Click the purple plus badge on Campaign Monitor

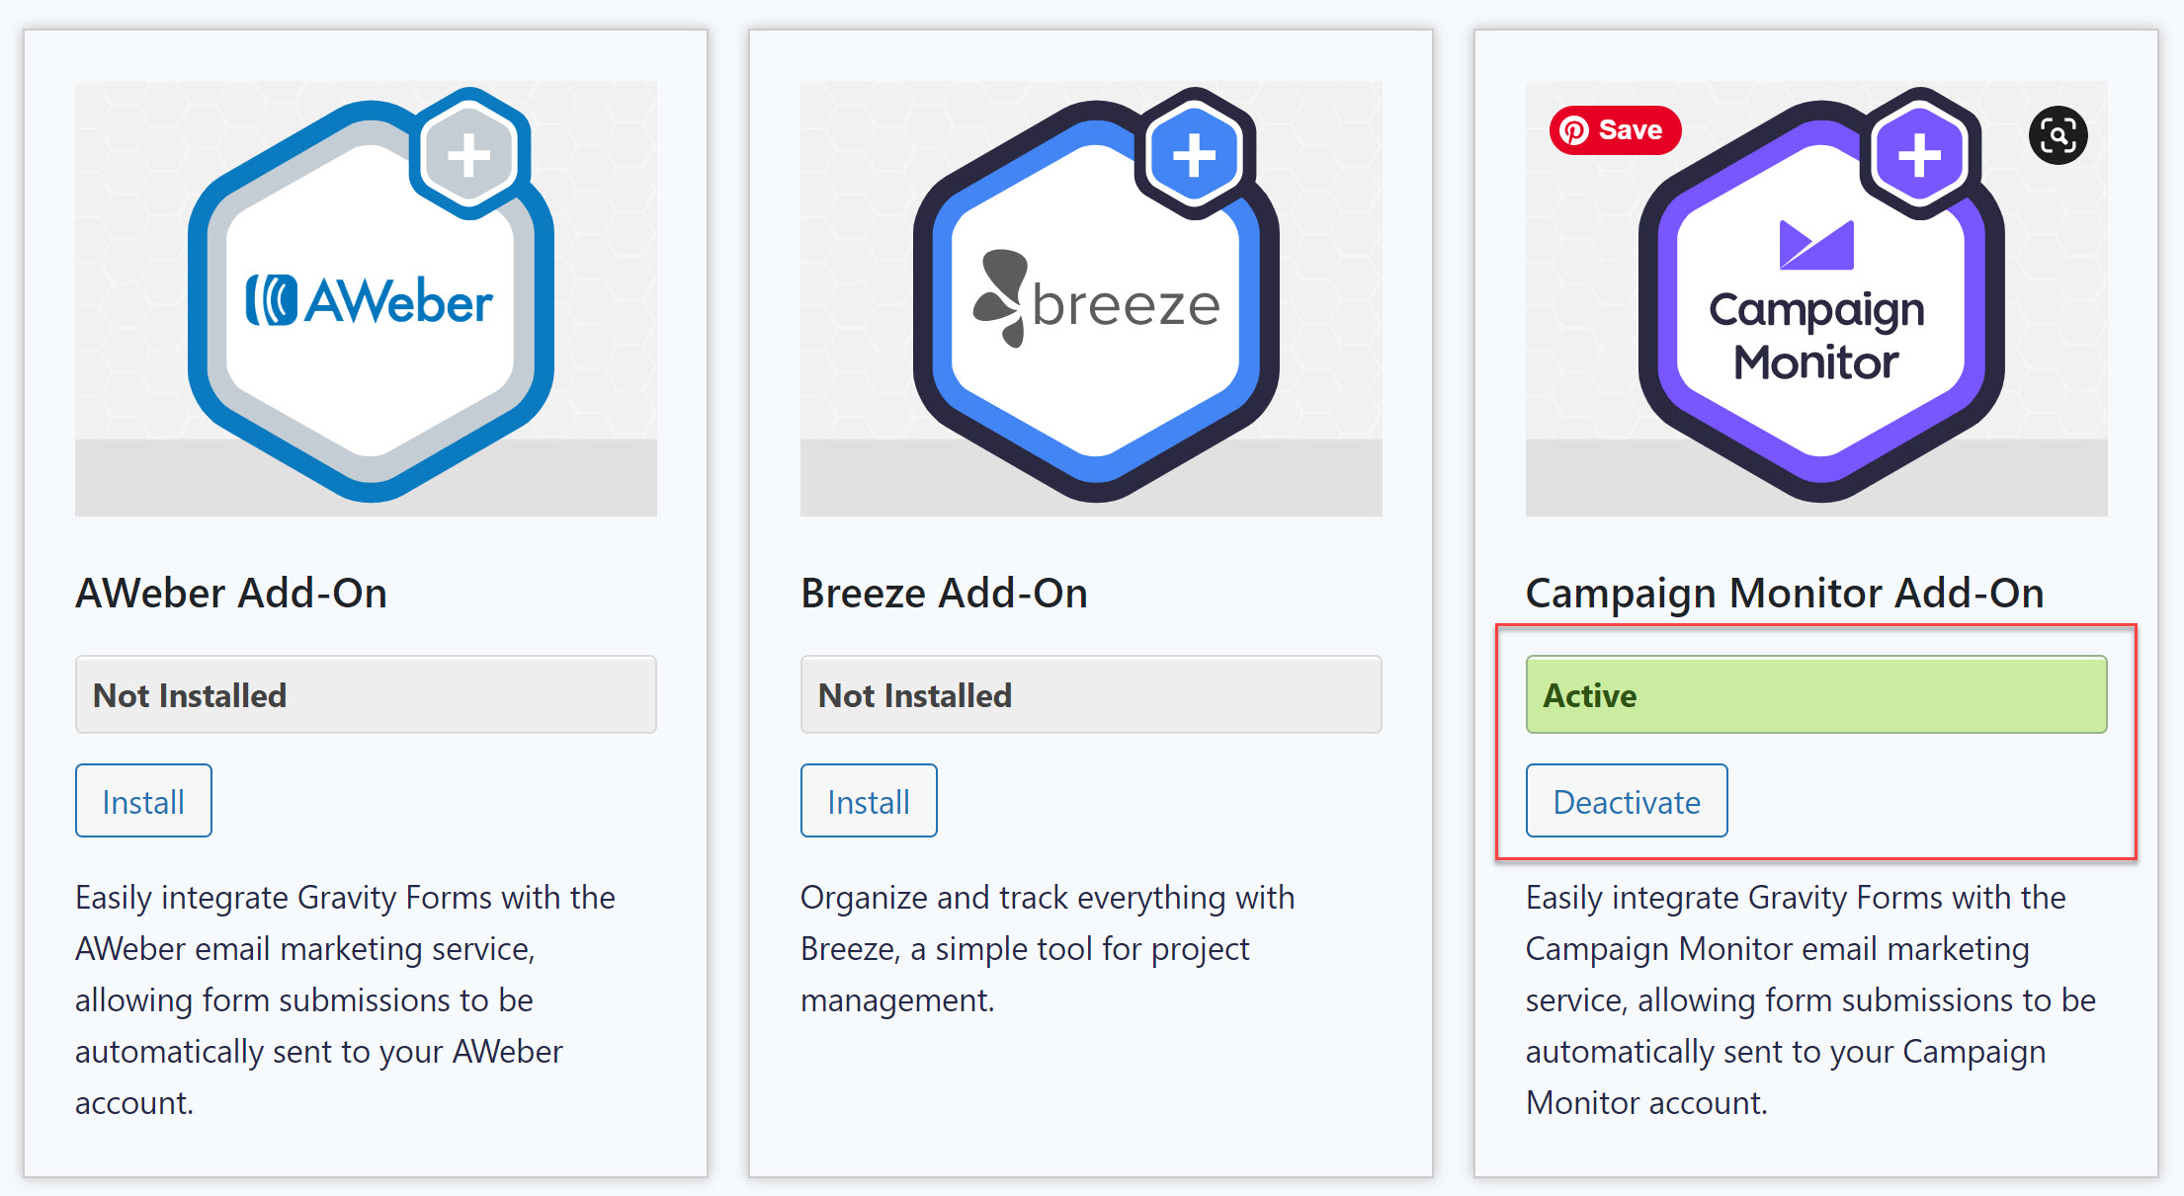coord(1920,155)
